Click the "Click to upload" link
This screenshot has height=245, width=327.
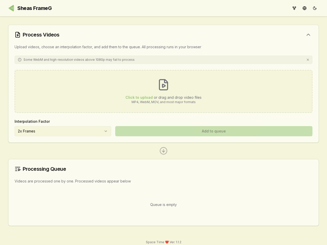(x=139, y=97)
